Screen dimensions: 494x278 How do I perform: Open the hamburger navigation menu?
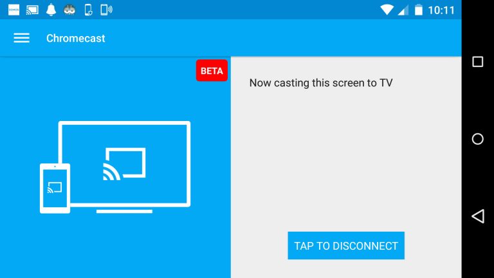click(21, 38)
